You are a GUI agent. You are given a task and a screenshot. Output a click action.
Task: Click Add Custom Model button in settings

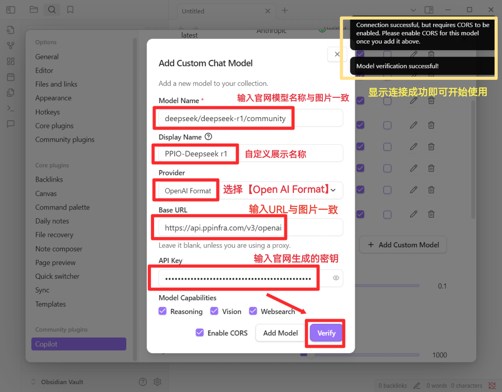tap(403, 245)
